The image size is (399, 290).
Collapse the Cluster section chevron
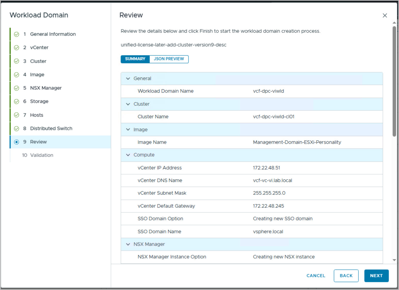(128, 104)
